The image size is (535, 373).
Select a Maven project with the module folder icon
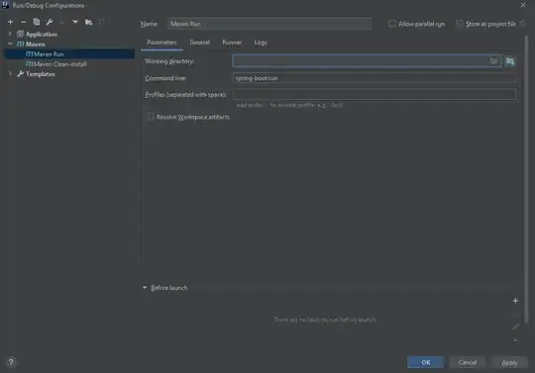click(510, 61)
